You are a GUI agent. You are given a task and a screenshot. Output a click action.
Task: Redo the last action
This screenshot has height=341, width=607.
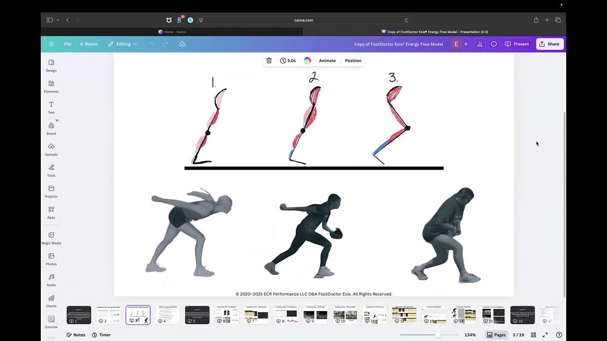tap(166, 44)
